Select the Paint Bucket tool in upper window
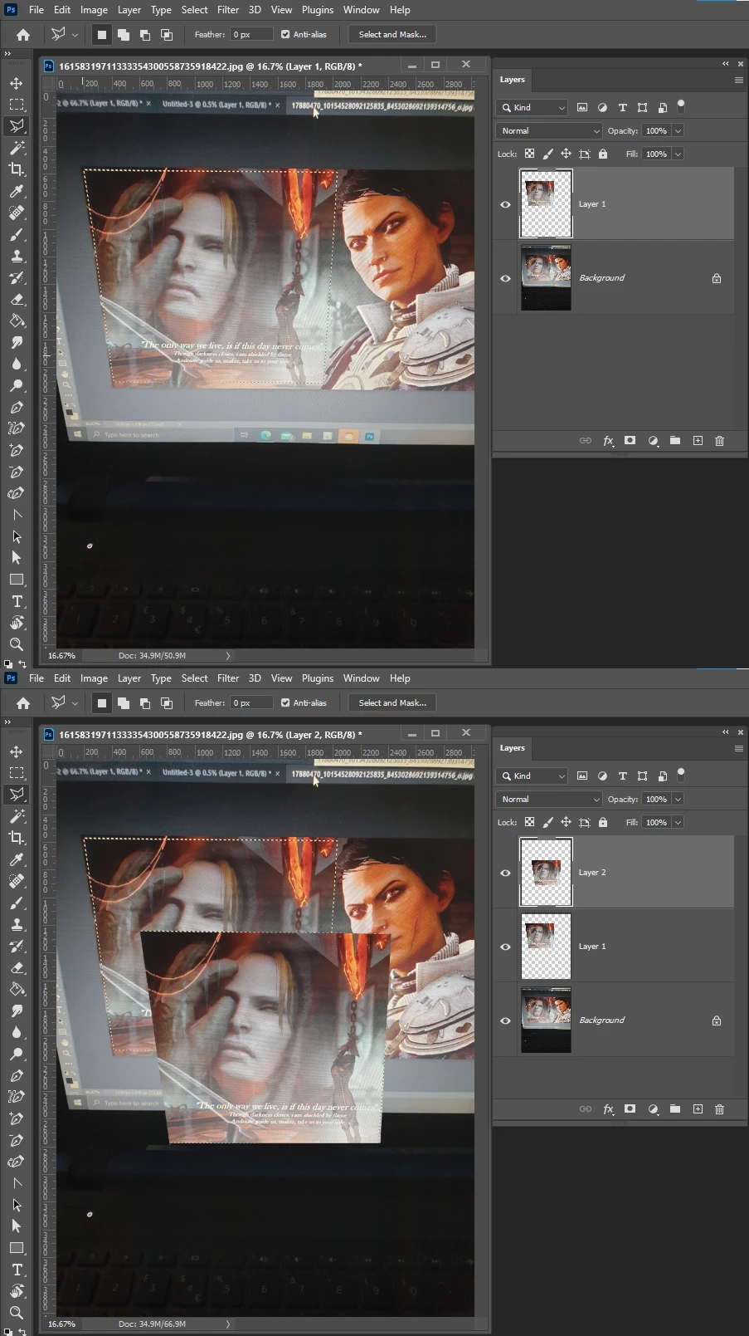Screen dimensions: 749x1336 [x=16, y=321]
